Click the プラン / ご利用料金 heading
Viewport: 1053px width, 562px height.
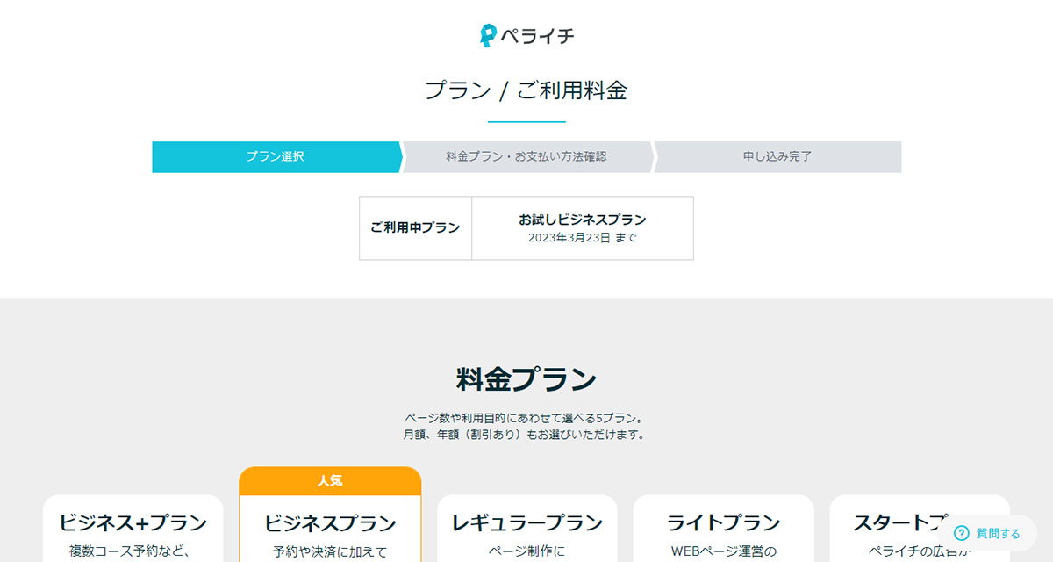pyautogui.click(x=526, y=90)
